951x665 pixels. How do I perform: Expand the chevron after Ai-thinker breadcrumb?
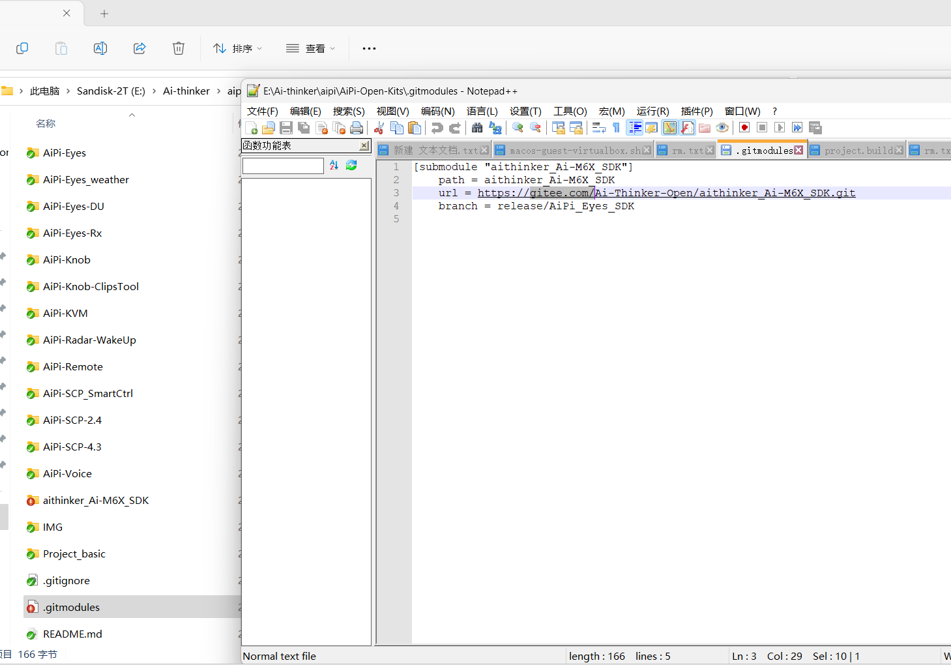219,91
